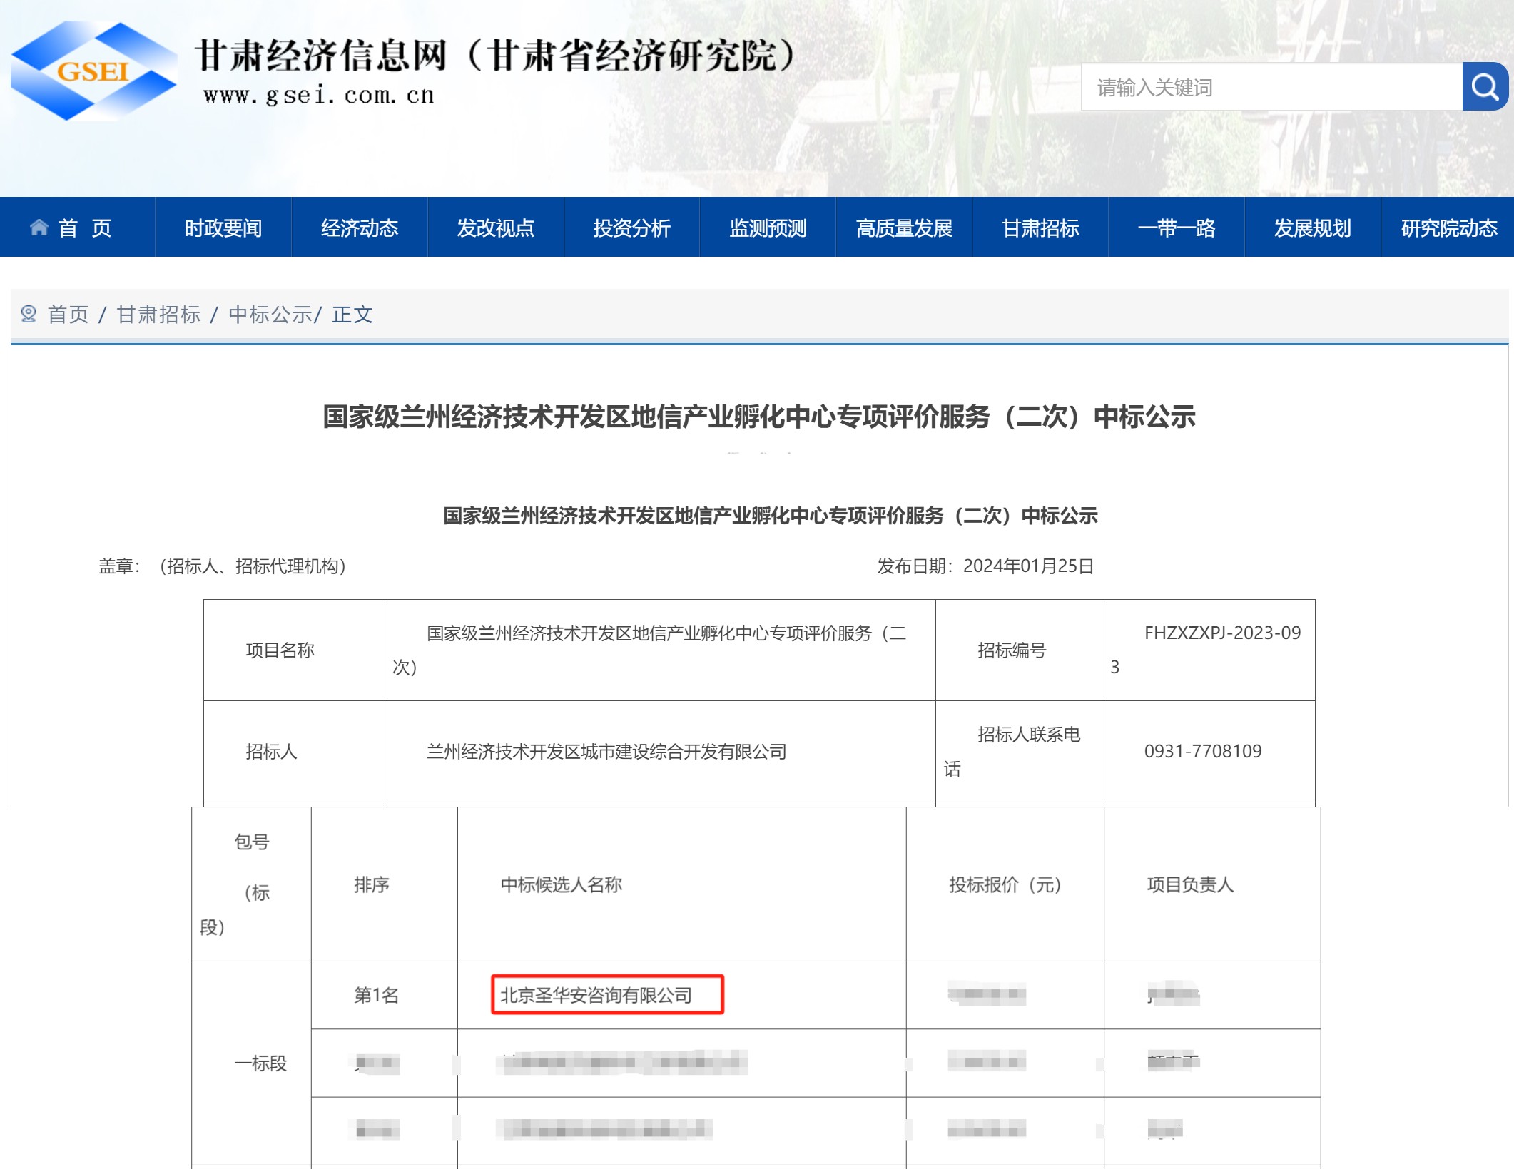Click the location pin breadcrumb icon
The width and height of the screenshot is (1514, 1169).
pyautogui.click(x=29, y=314)
